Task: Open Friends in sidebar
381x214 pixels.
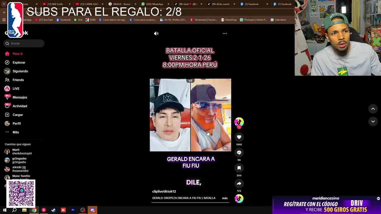Action: tap(18, 80)
